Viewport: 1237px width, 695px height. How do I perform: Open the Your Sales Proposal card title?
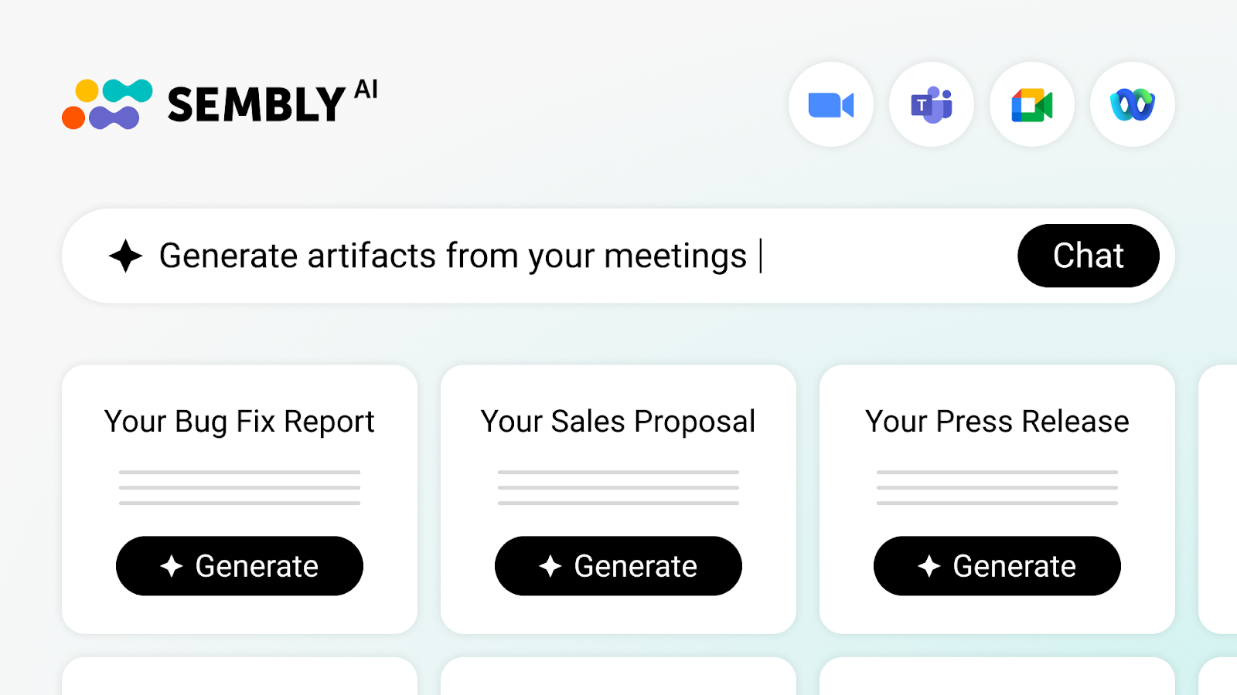[x=618, y=422]
